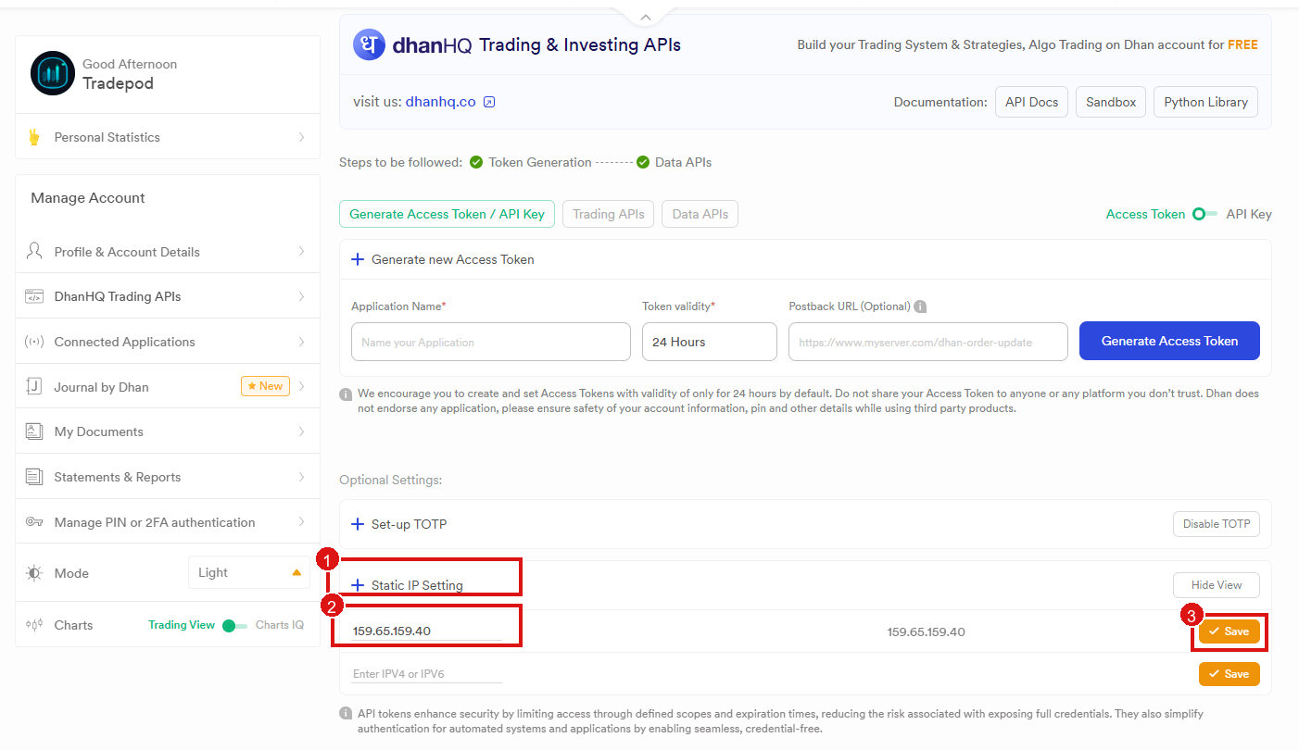Open the Sandbox button

tap(1111, 102)
